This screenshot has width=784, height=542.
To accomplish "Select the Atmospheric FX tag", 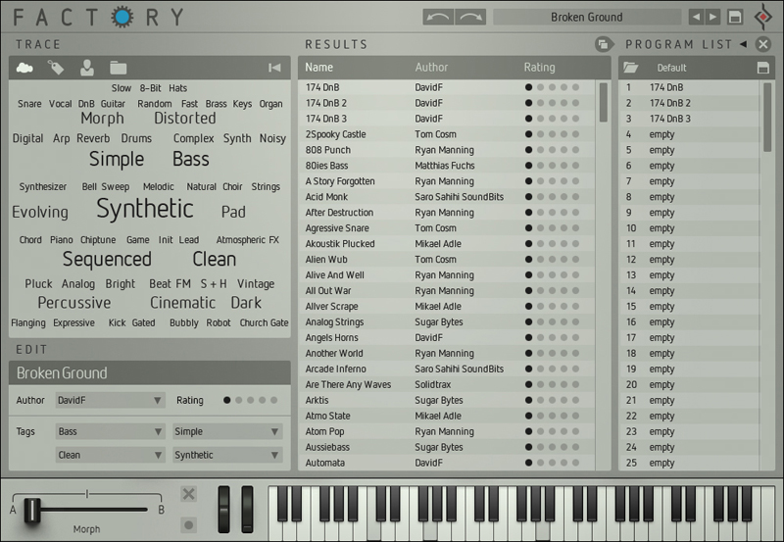I will click(x=248, y=239).
